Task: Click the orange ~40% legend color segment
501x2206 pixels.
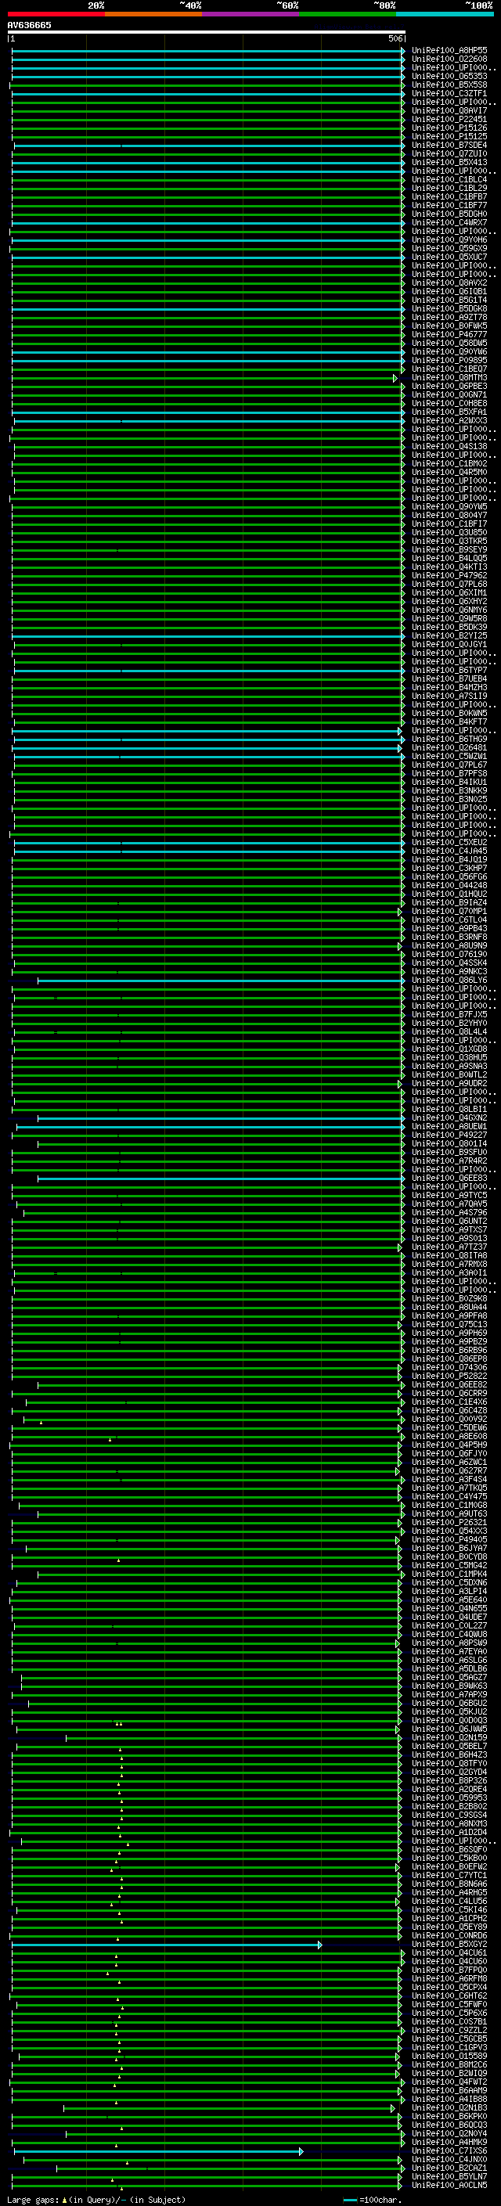Action: click(x=153, y=14)
